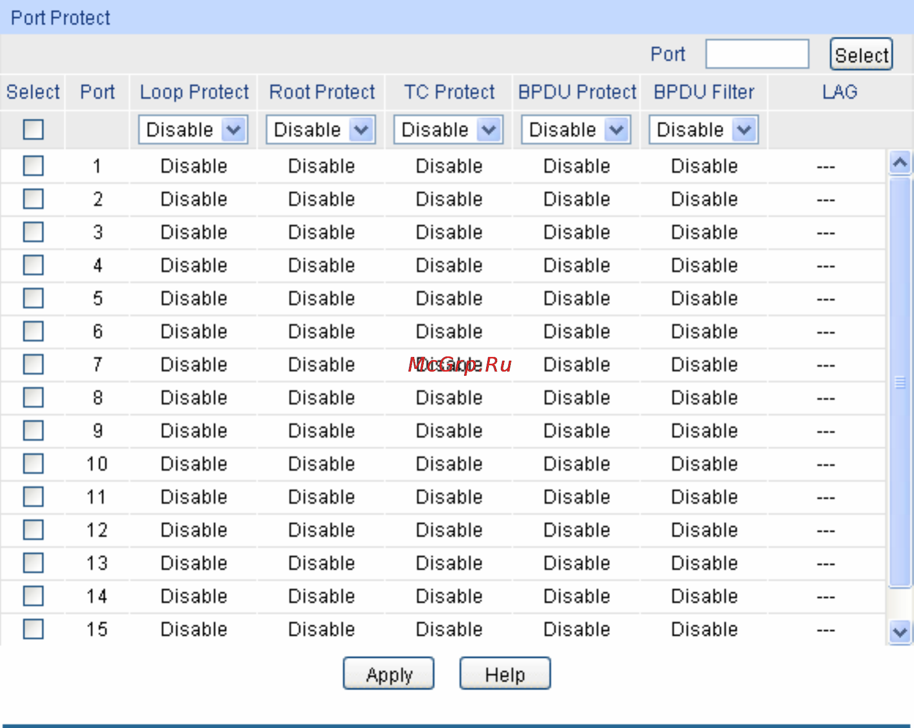Open the Root Protect dropdown
914x728 pixels.
[x=321, y=130]
